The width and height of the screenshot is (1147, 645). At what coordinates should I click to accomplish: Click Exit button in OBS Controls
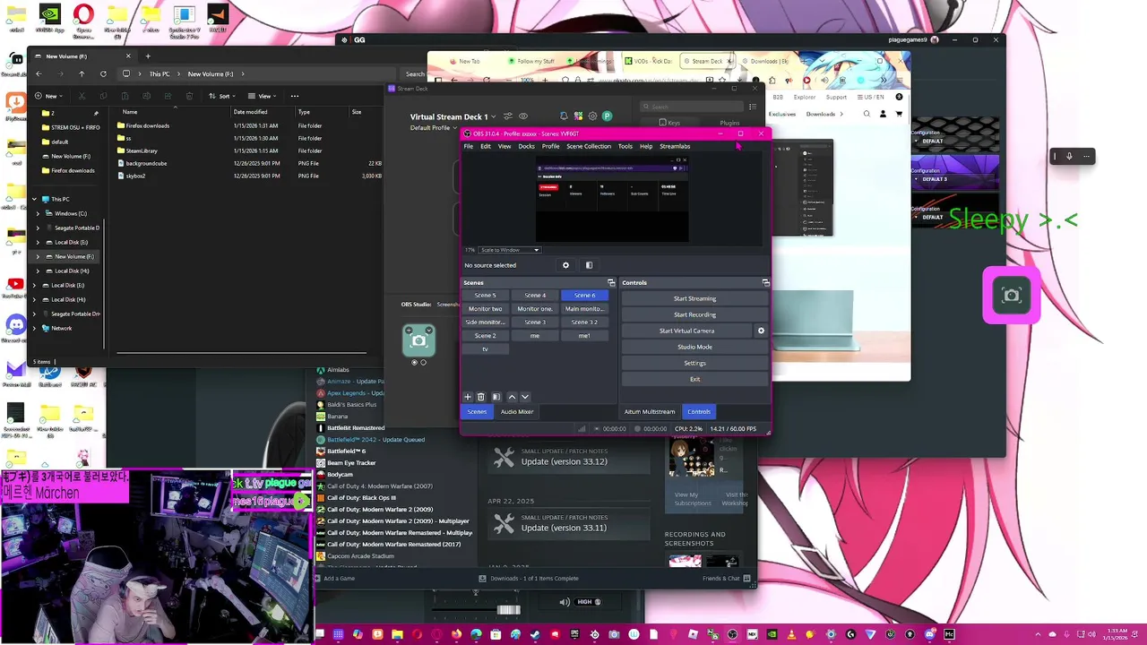coord(694,379)
